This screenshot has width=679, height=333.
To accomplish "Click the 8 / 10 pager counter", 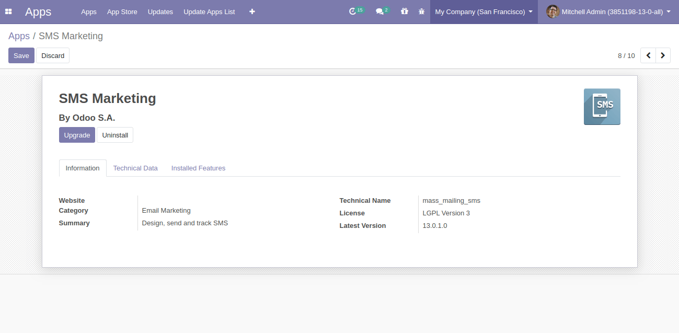I will pos(626,55).
